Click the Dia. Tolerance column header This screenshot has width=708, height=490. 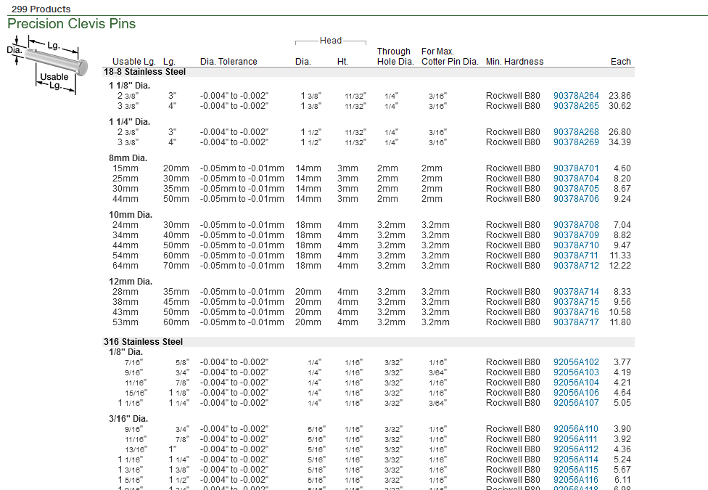[229, 62]
